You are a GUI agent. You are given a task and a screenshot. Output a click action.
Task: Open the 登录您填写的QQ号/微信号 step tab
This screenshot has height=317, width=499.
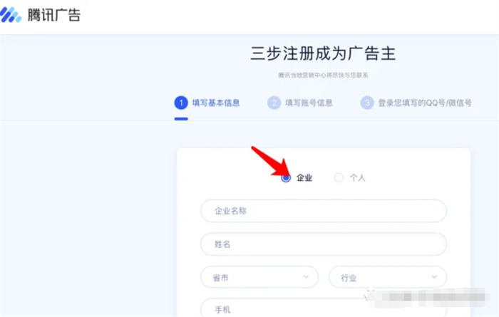tap(425, 103)
